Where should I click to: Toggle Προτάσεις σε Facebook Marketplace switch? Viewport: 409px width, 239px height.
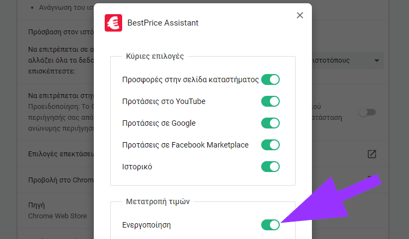point(270,145)
